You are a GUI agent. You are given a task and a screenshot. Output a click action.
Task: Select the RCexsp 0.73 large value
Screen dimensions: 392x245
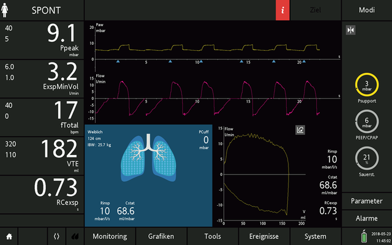tap(56, 187)
